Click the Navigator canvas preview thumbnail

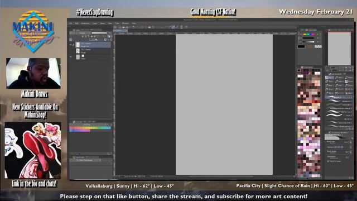pos(339,49)
